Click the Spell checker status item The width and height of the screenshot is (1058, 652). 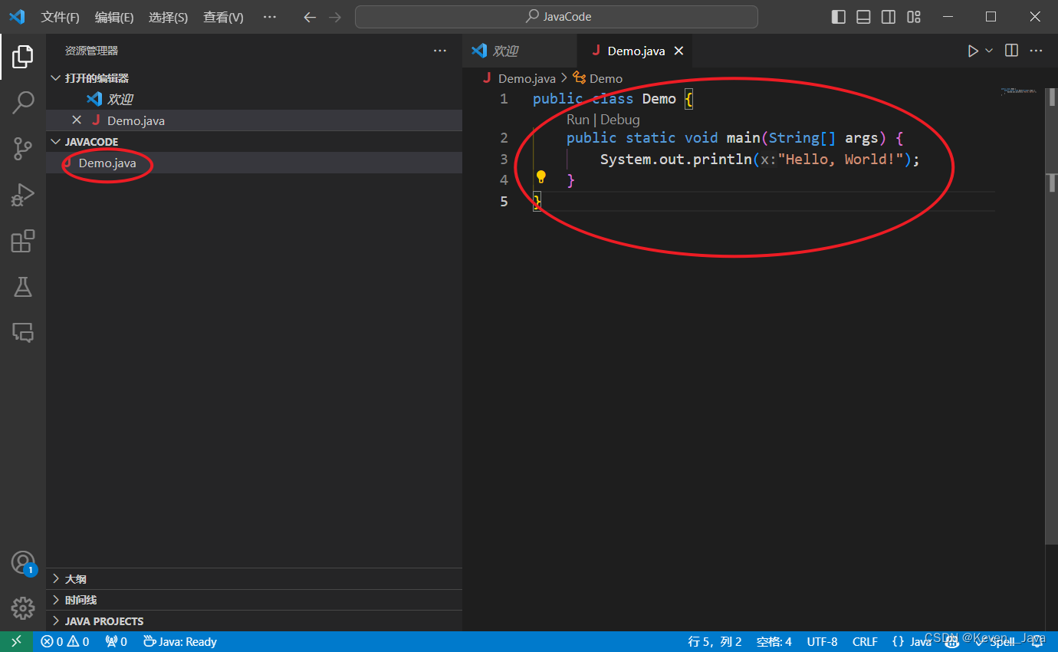pyautogui.click(x=994, y=641)
